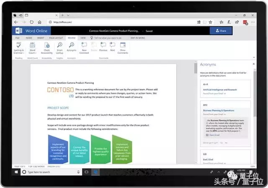Open the tab preview dropdown arrow
This screenshot has width=268, height=188.
[68, 15]
